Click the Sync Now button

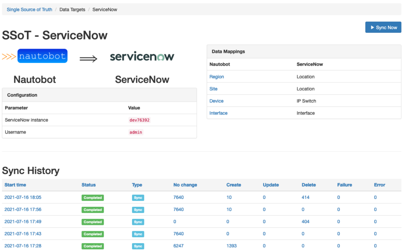383,27
